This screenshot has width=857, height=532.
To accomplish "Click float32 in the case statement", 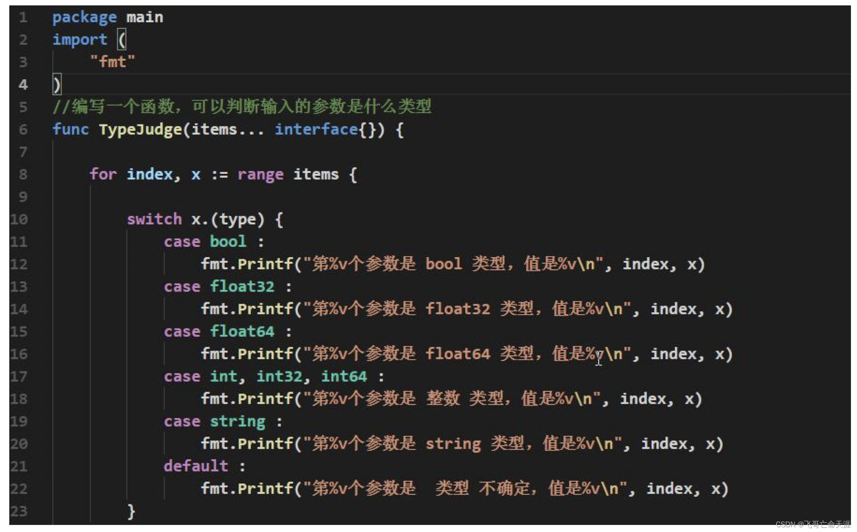I will (242, 287).
